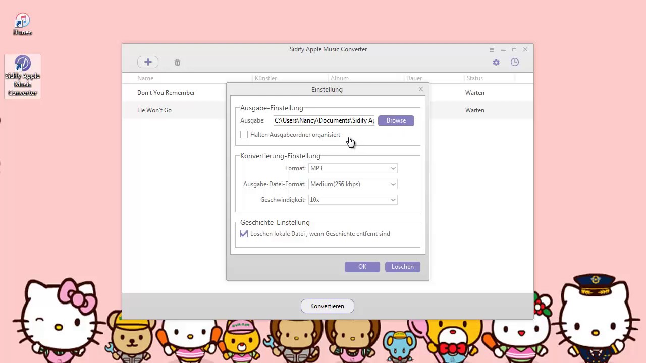Confirm settings with the OK button
This screenshot has width=646, height=363.
[x=362, y=267]
